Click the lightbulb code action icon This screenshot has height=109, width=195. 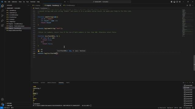click(x=38, y=51)
